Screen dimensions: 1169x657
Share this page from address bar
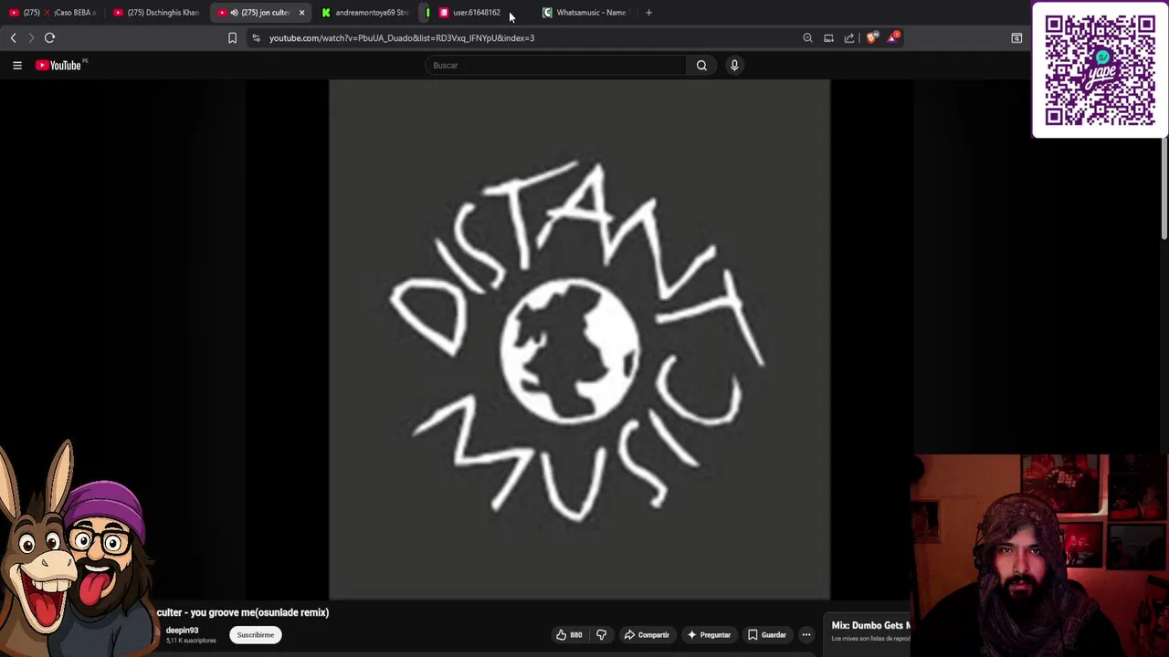click(849, 37)
